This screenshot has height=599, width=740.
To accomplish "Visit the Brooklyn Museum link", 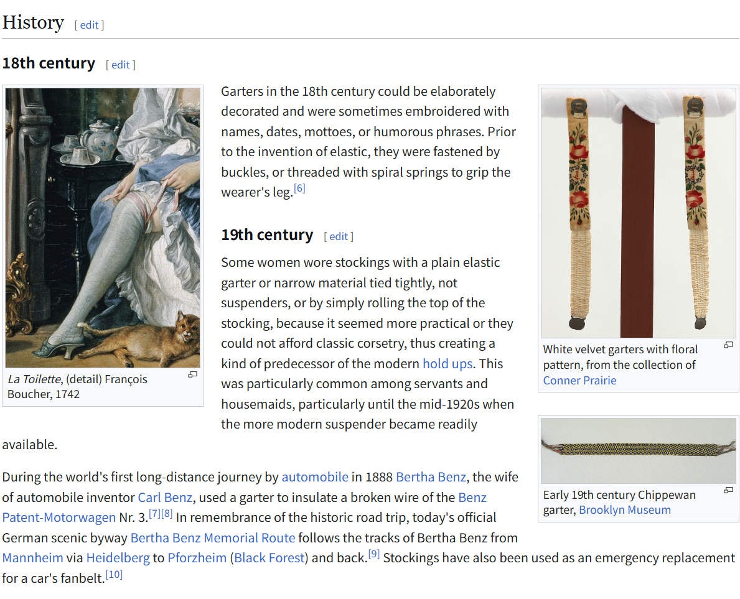I will click(x=624, y=510).
